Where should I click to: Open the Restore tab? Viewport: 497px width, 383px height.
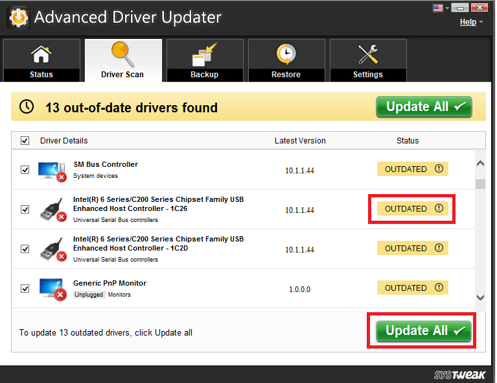point(286,60)
